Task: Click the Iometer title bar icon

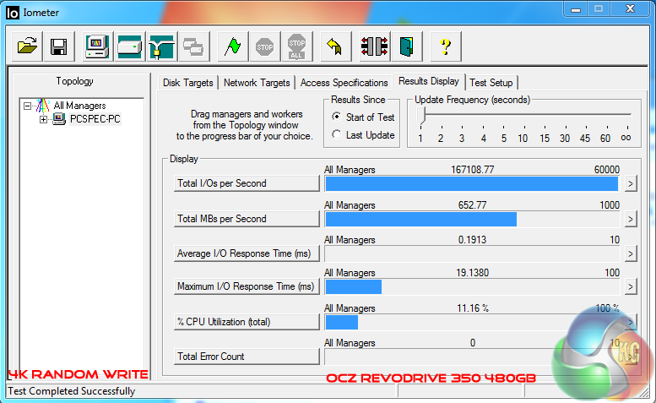Action: pos(13,13)
